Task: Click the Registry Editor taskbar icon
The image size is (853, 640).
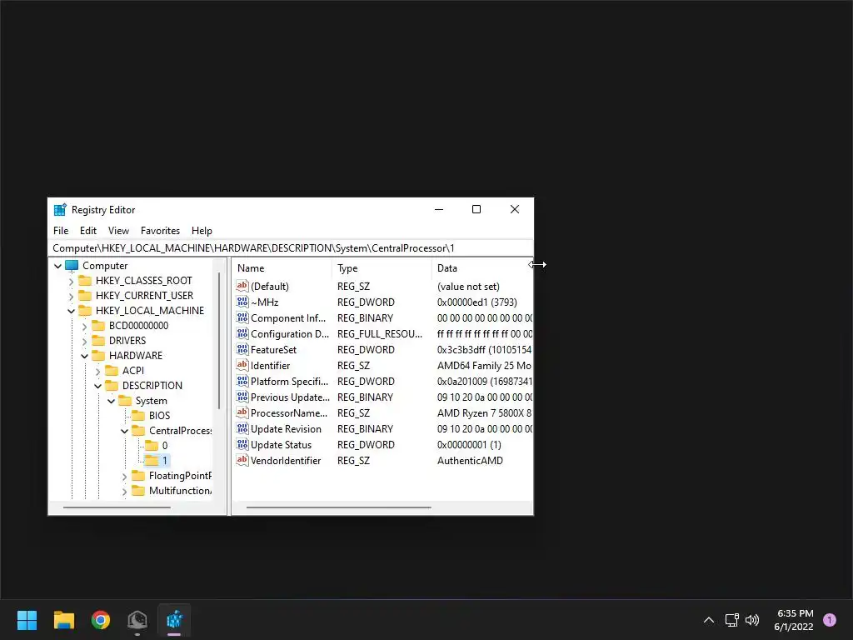Action: 174,620
